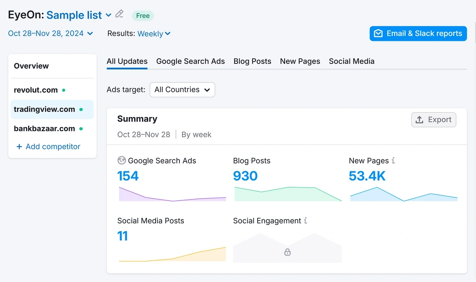Switch to the Google Search Ads tab
This screenshot has width=476, height=282.
pyautogui.click(x=190, y=61)
